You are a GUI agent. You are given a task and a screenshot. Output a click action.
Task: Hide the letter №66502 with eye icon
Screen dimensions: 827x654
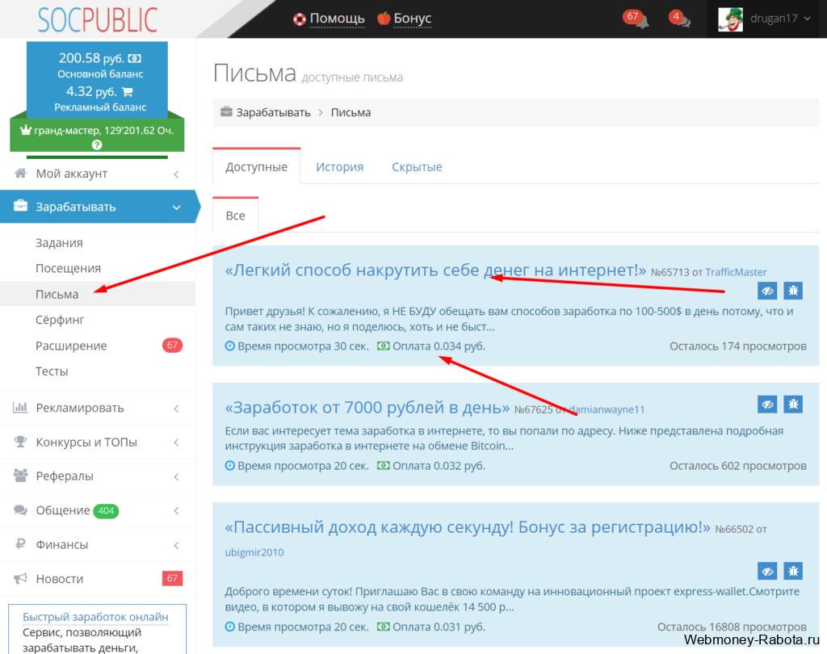coord(767,571)
